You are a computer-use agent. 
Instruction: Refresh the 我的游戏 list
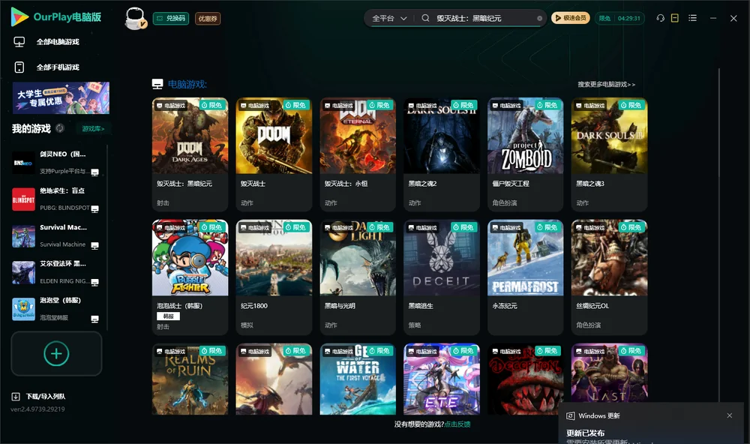60,128
